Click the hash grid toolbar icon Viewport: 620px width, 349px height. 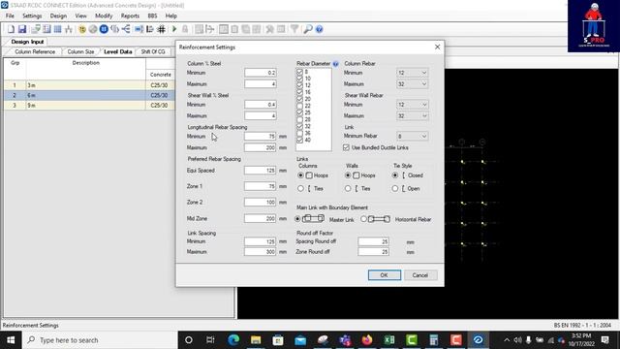click(162, 29)
